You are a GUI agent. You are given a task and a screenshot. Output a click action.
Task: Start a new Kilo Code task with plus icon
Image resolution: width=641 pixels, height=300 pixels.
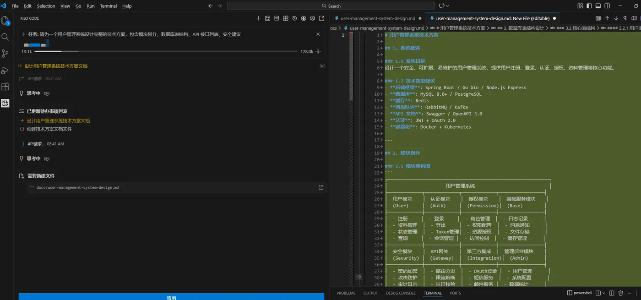258,18
